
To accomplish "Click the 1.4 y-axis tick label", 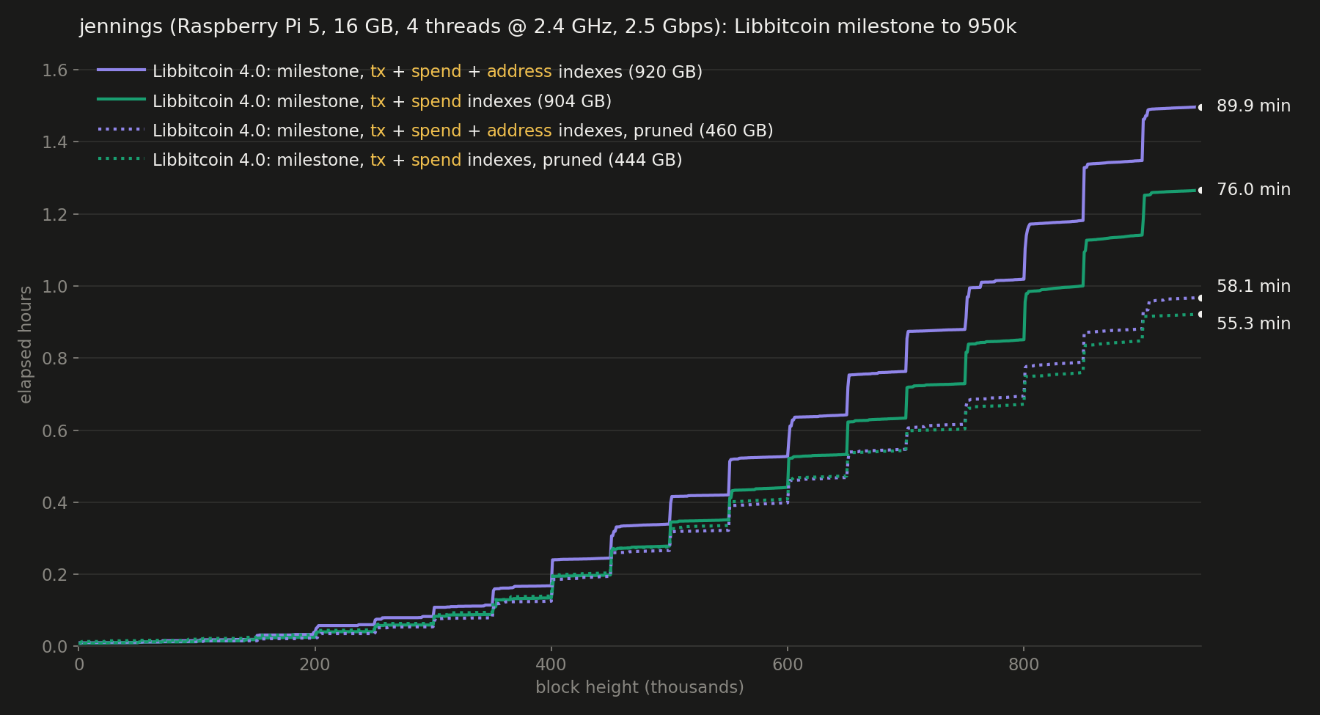I will (54, 142).
